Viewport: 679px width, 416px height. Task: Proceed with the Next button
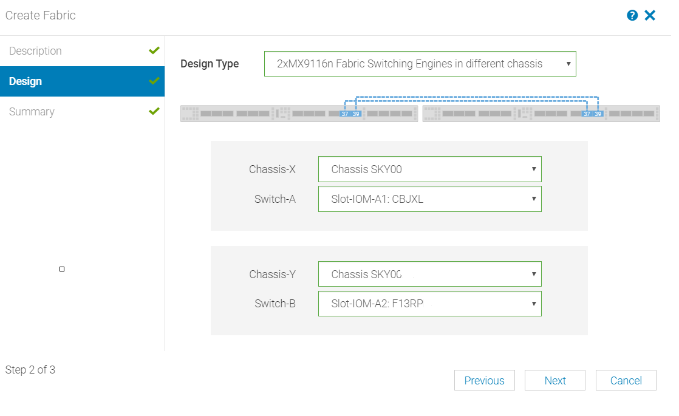(555, 381)
